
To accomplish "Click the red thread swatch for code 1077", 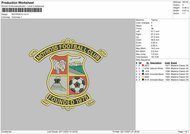I will (143, 65).
